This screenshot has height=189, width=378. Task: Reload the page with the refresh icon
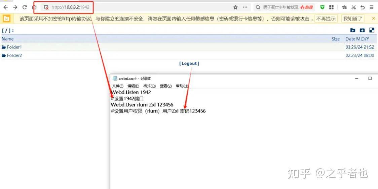pyautogui.click(x=25, y=7)
